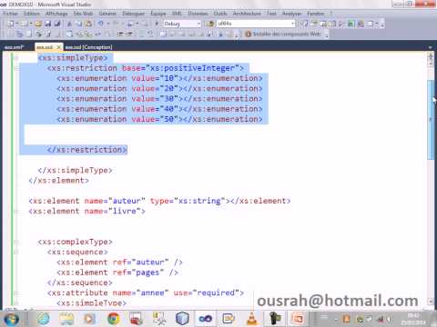Open the Fichier menu
The height and width of the screenshot is (327, 437).
[10, 14]
